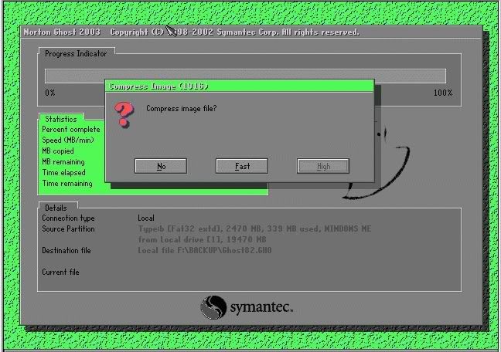Click the Symantec logo emblem
The image size is (501, 352).
coord(213,307)
